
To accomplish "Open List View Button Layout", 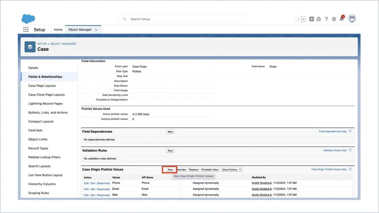I will coord(45,175).
